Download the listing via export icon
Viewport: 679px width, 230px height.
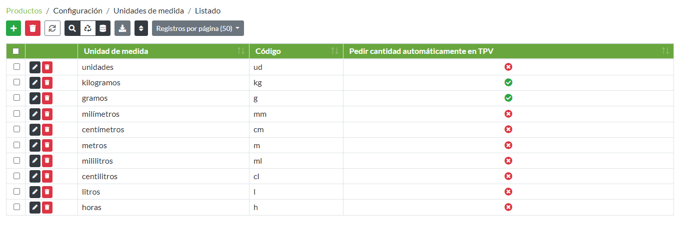point(122,28)
